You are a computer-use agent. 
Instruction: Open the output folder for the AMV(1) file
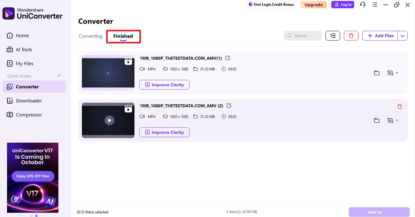coord(377,73)
